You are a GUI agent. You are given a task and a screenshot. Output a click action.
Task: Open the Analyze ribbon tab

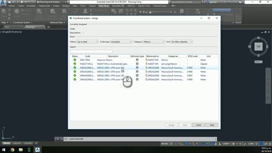pos(66,6)
